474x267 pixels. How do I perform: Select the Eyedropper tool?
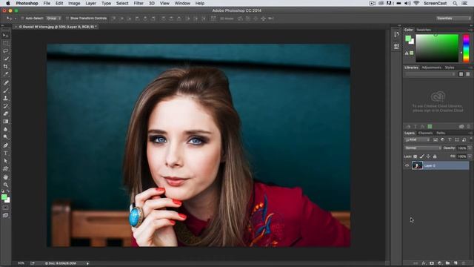(x=5, y=74)
